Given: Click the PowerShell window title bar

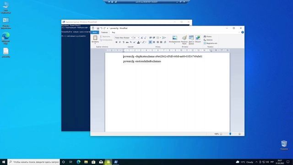Looking at the screenshot, I should tap(127, 22).
